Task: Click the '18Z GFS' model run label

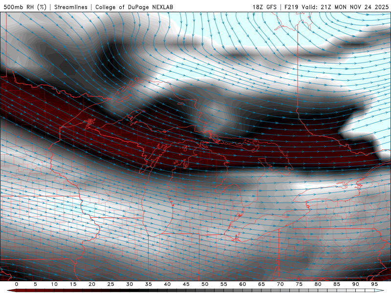Action: [264, 7]
